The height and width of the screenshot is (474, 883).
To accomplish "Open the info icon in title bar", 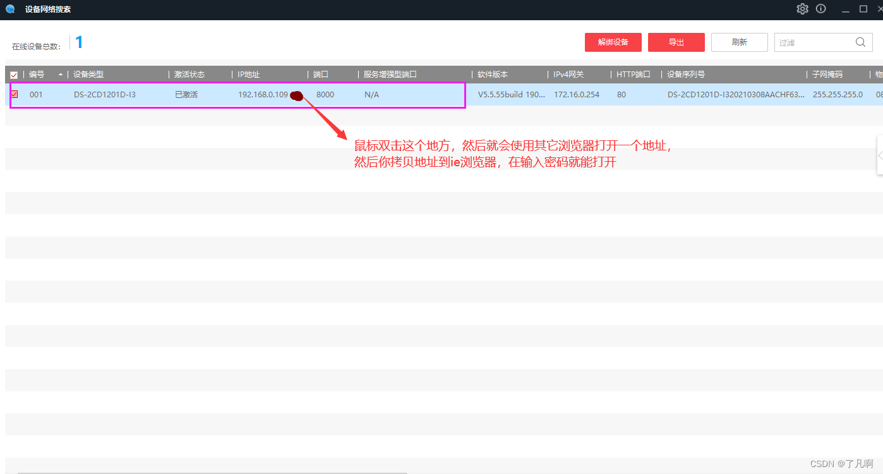I will pos(821,9).
